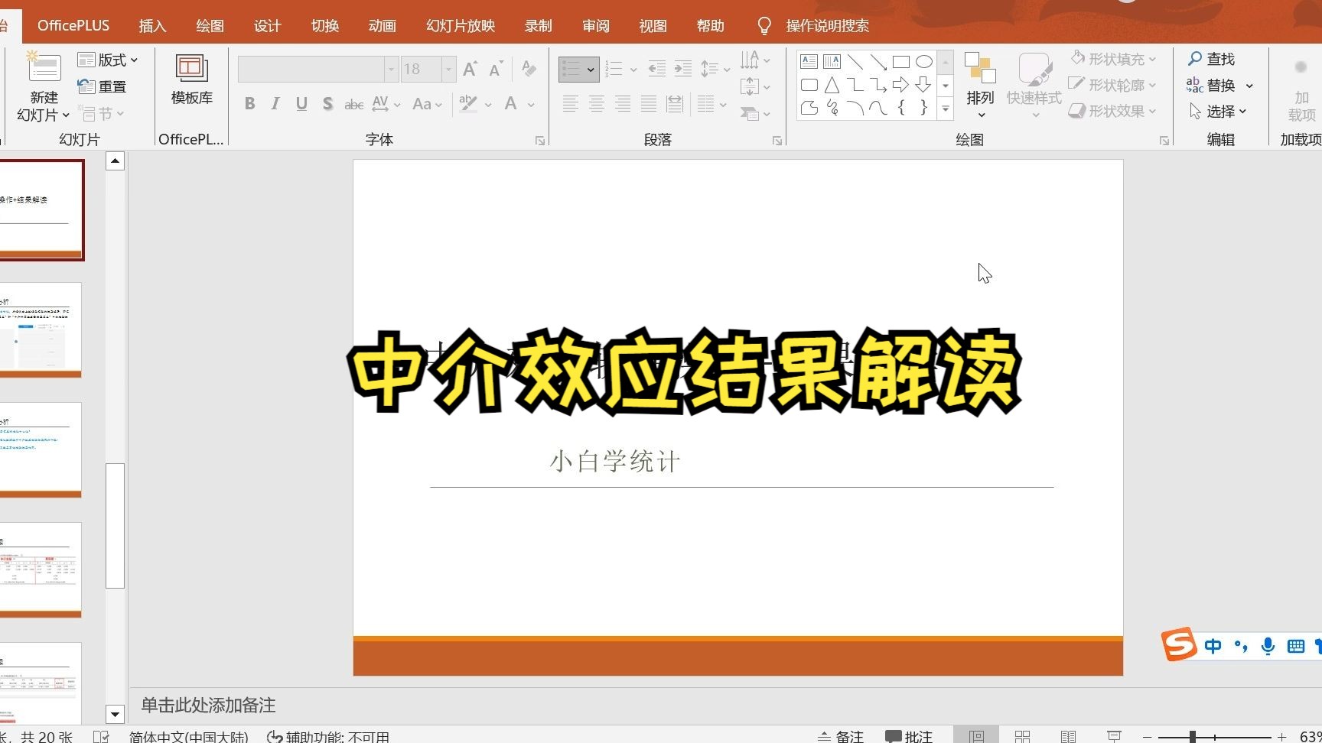Center align text
This screenshot has height=743, width=1322.
pyautogui.click(x=596, y=104)
